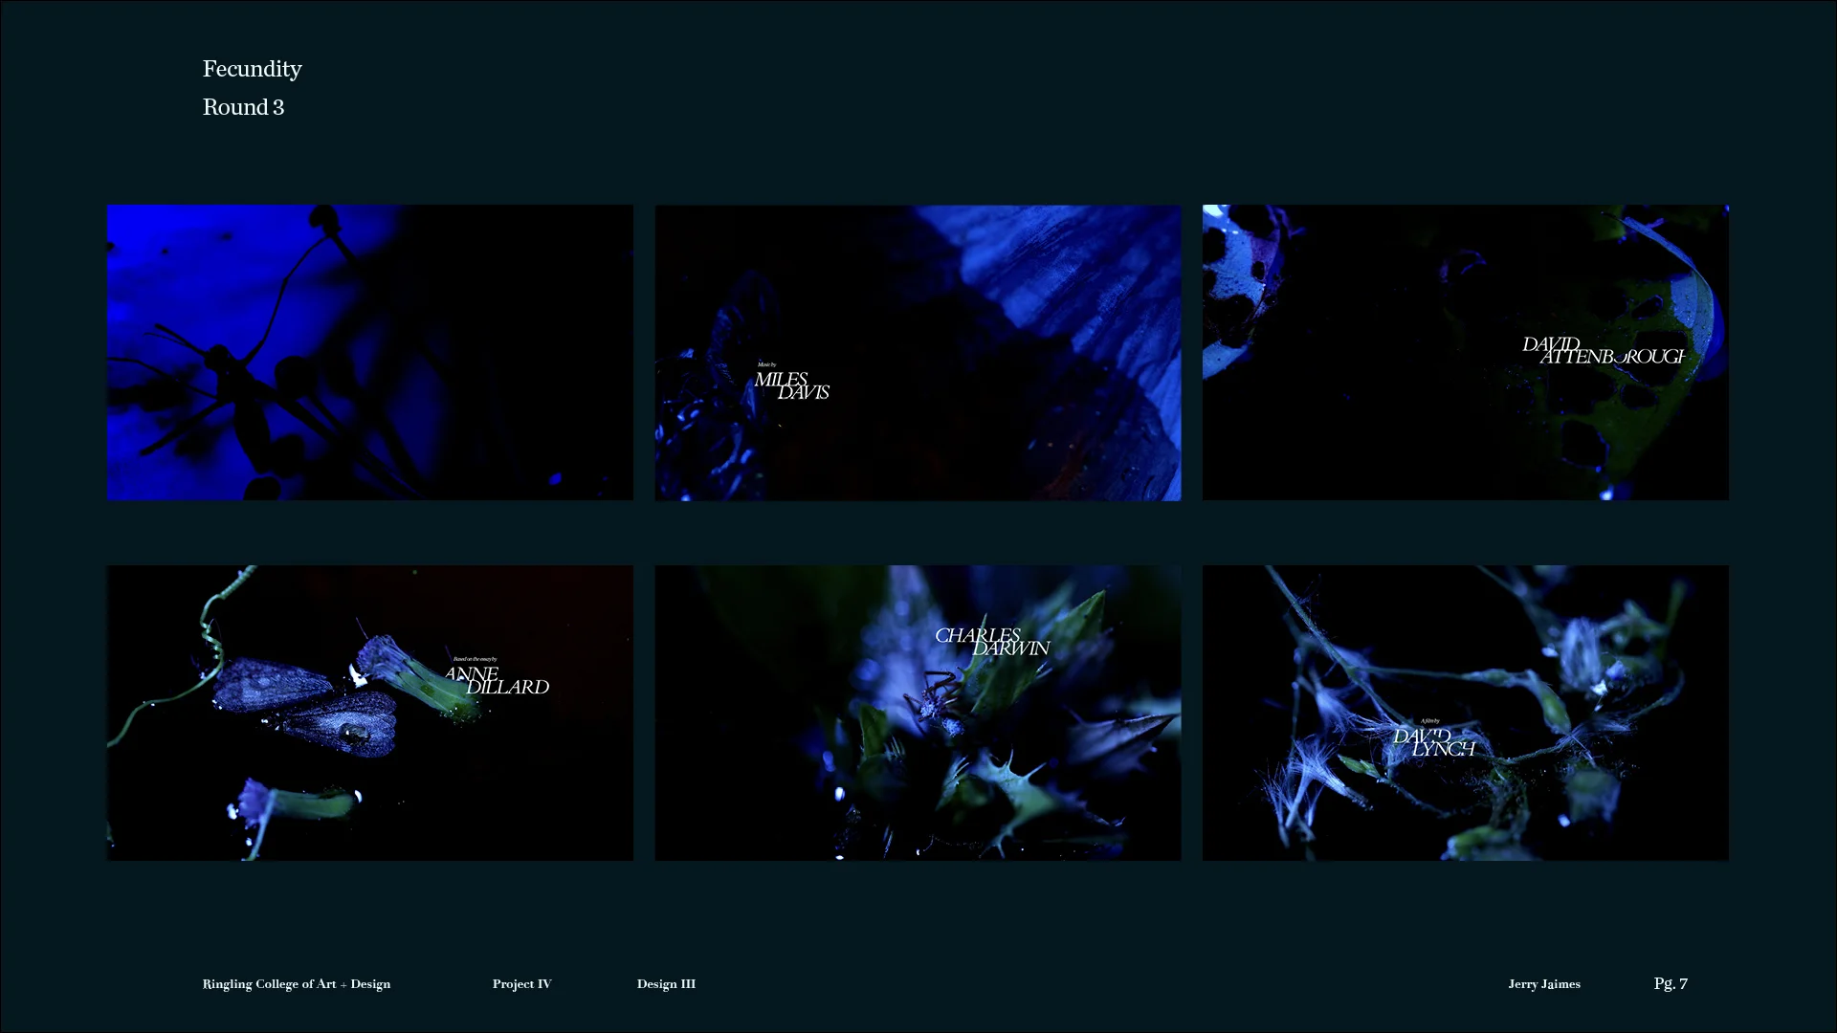
Task: Click the Design III footer label
Action: 666,983
